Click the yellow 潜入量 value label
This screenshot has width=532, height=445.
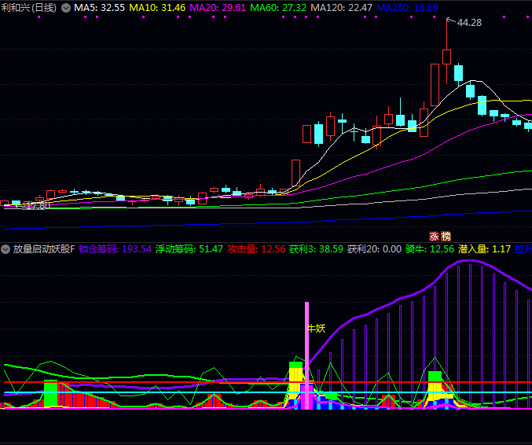[x=485, y=249]
